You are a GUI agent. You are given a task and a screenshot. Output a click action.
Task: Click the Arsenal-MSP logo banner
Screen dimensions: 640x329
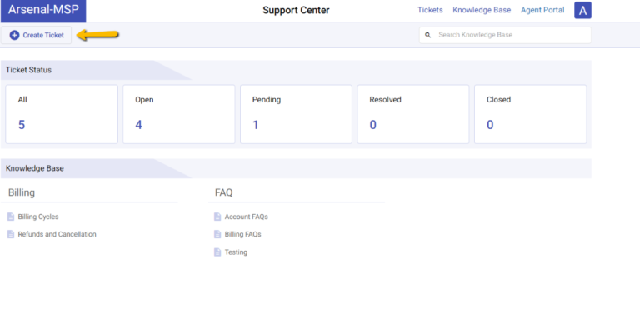(43, 11)
